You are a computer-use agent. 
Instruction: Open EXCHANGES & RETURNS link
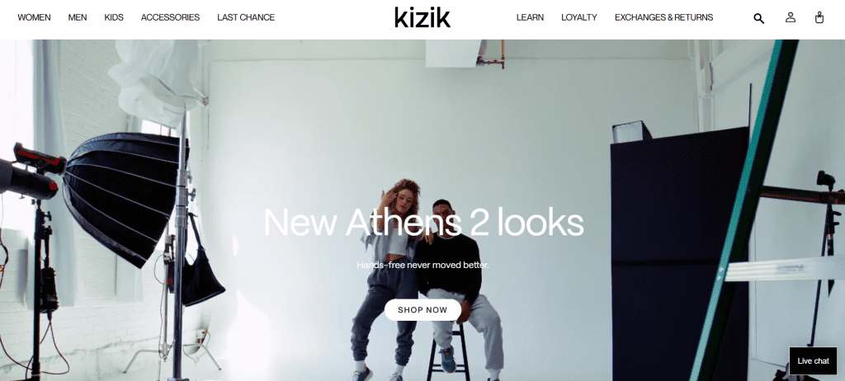663,17
